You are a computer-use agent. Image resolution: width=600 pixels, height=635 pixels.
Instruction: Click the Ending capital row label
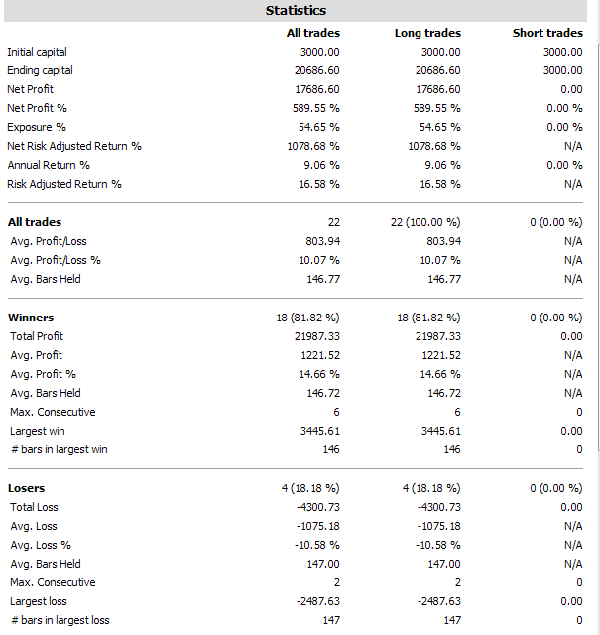[x=40, y=70]
